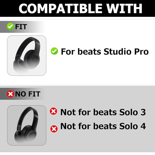155x155 pixels.
Task: Click the green checkmark beside FIT heading
Action: (10, 26)
